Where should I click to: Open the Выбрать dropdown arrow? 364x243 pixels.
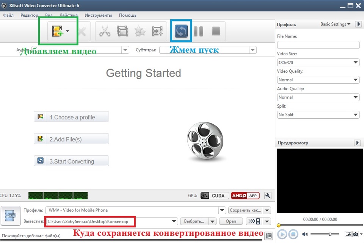click(212, 221)
